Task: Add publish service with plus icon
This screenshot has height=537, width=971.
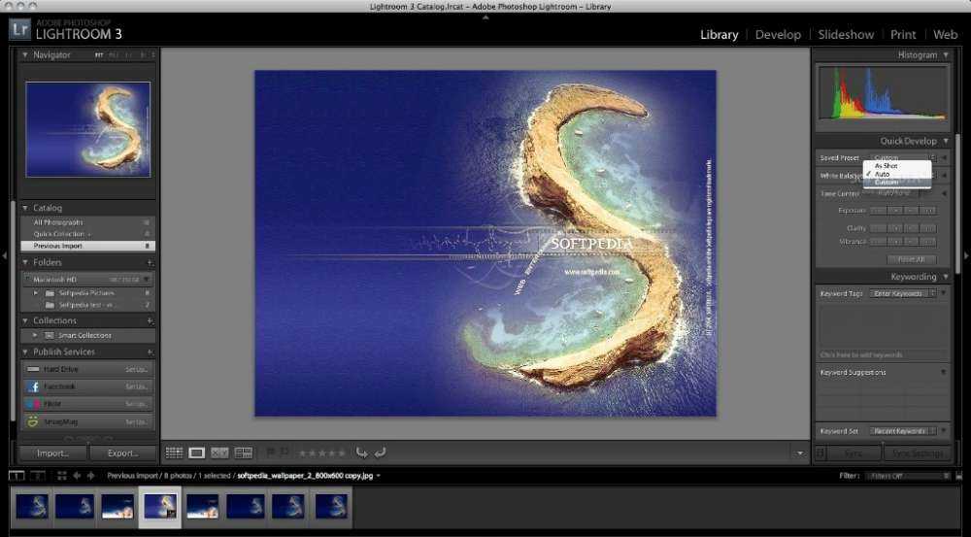Action: point(150,352)
